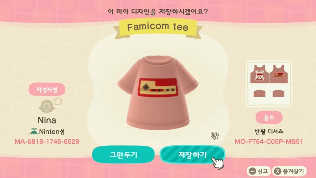Click the minus button icon for 신고
Viewport: 316px width, 178px height.
pyautogui.click(x=252, y=171)
